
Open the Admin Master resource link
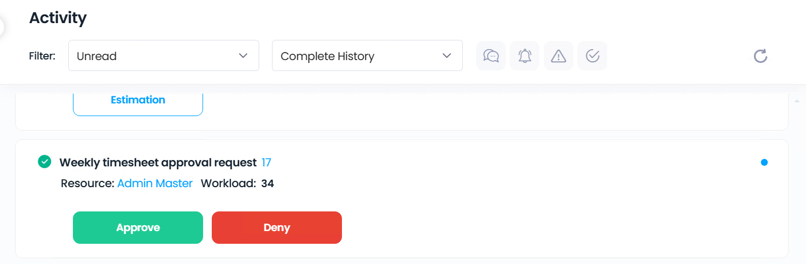[155, 184]
